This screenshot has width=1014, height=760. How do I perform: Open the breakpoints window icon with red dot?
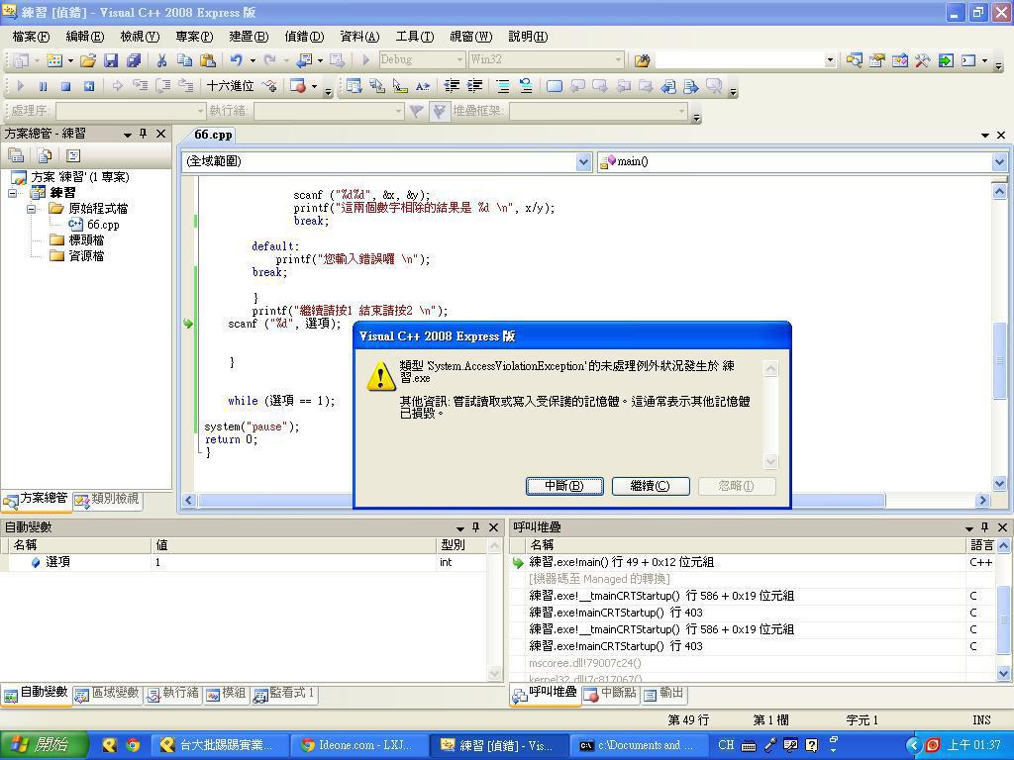(x=297, y=86)
